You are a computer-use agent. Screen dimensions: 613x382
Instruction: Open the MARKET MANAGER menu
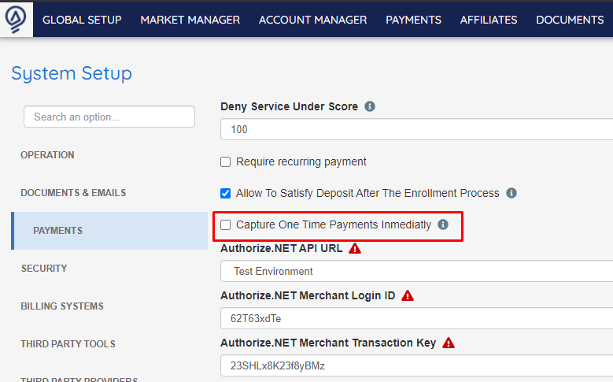190,20
